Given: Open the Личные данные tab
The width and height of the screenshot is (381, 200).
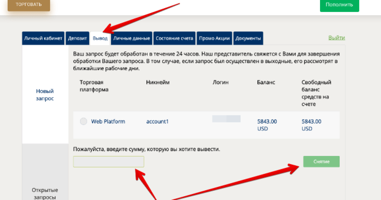Looking at the screenshot, I should click(132, 38).
